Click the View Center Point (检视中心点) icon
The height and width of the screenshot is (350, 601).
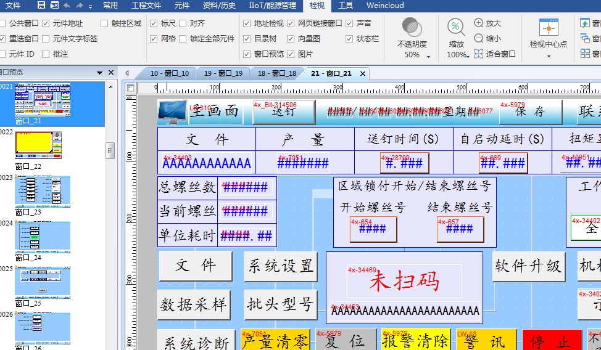pyautogui.click(x=548, y=28)
